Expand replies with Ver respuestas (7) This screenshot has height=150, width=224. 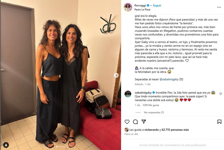coord(154,112)
